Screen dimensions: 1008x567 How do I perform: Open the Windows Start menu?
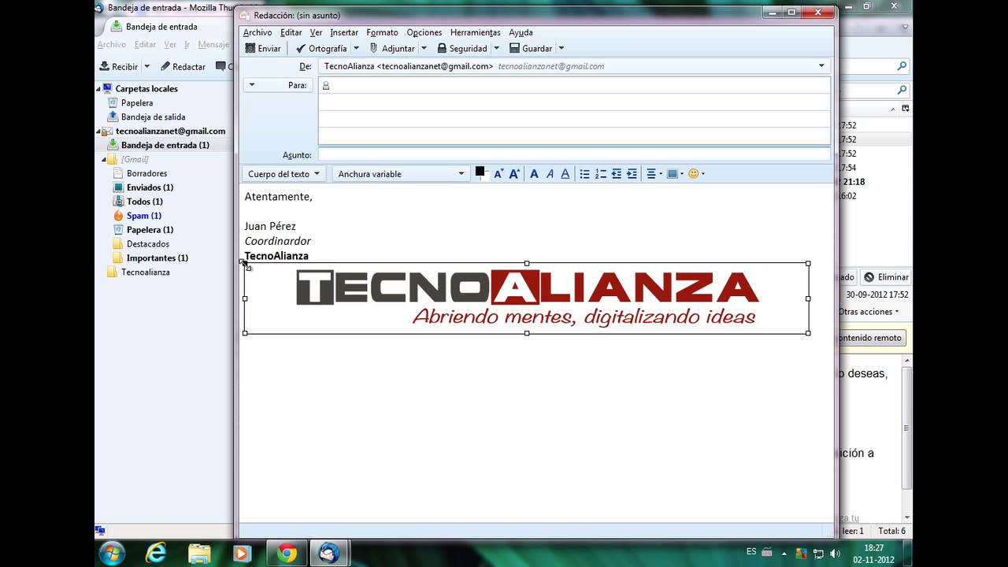pos(113,554)
